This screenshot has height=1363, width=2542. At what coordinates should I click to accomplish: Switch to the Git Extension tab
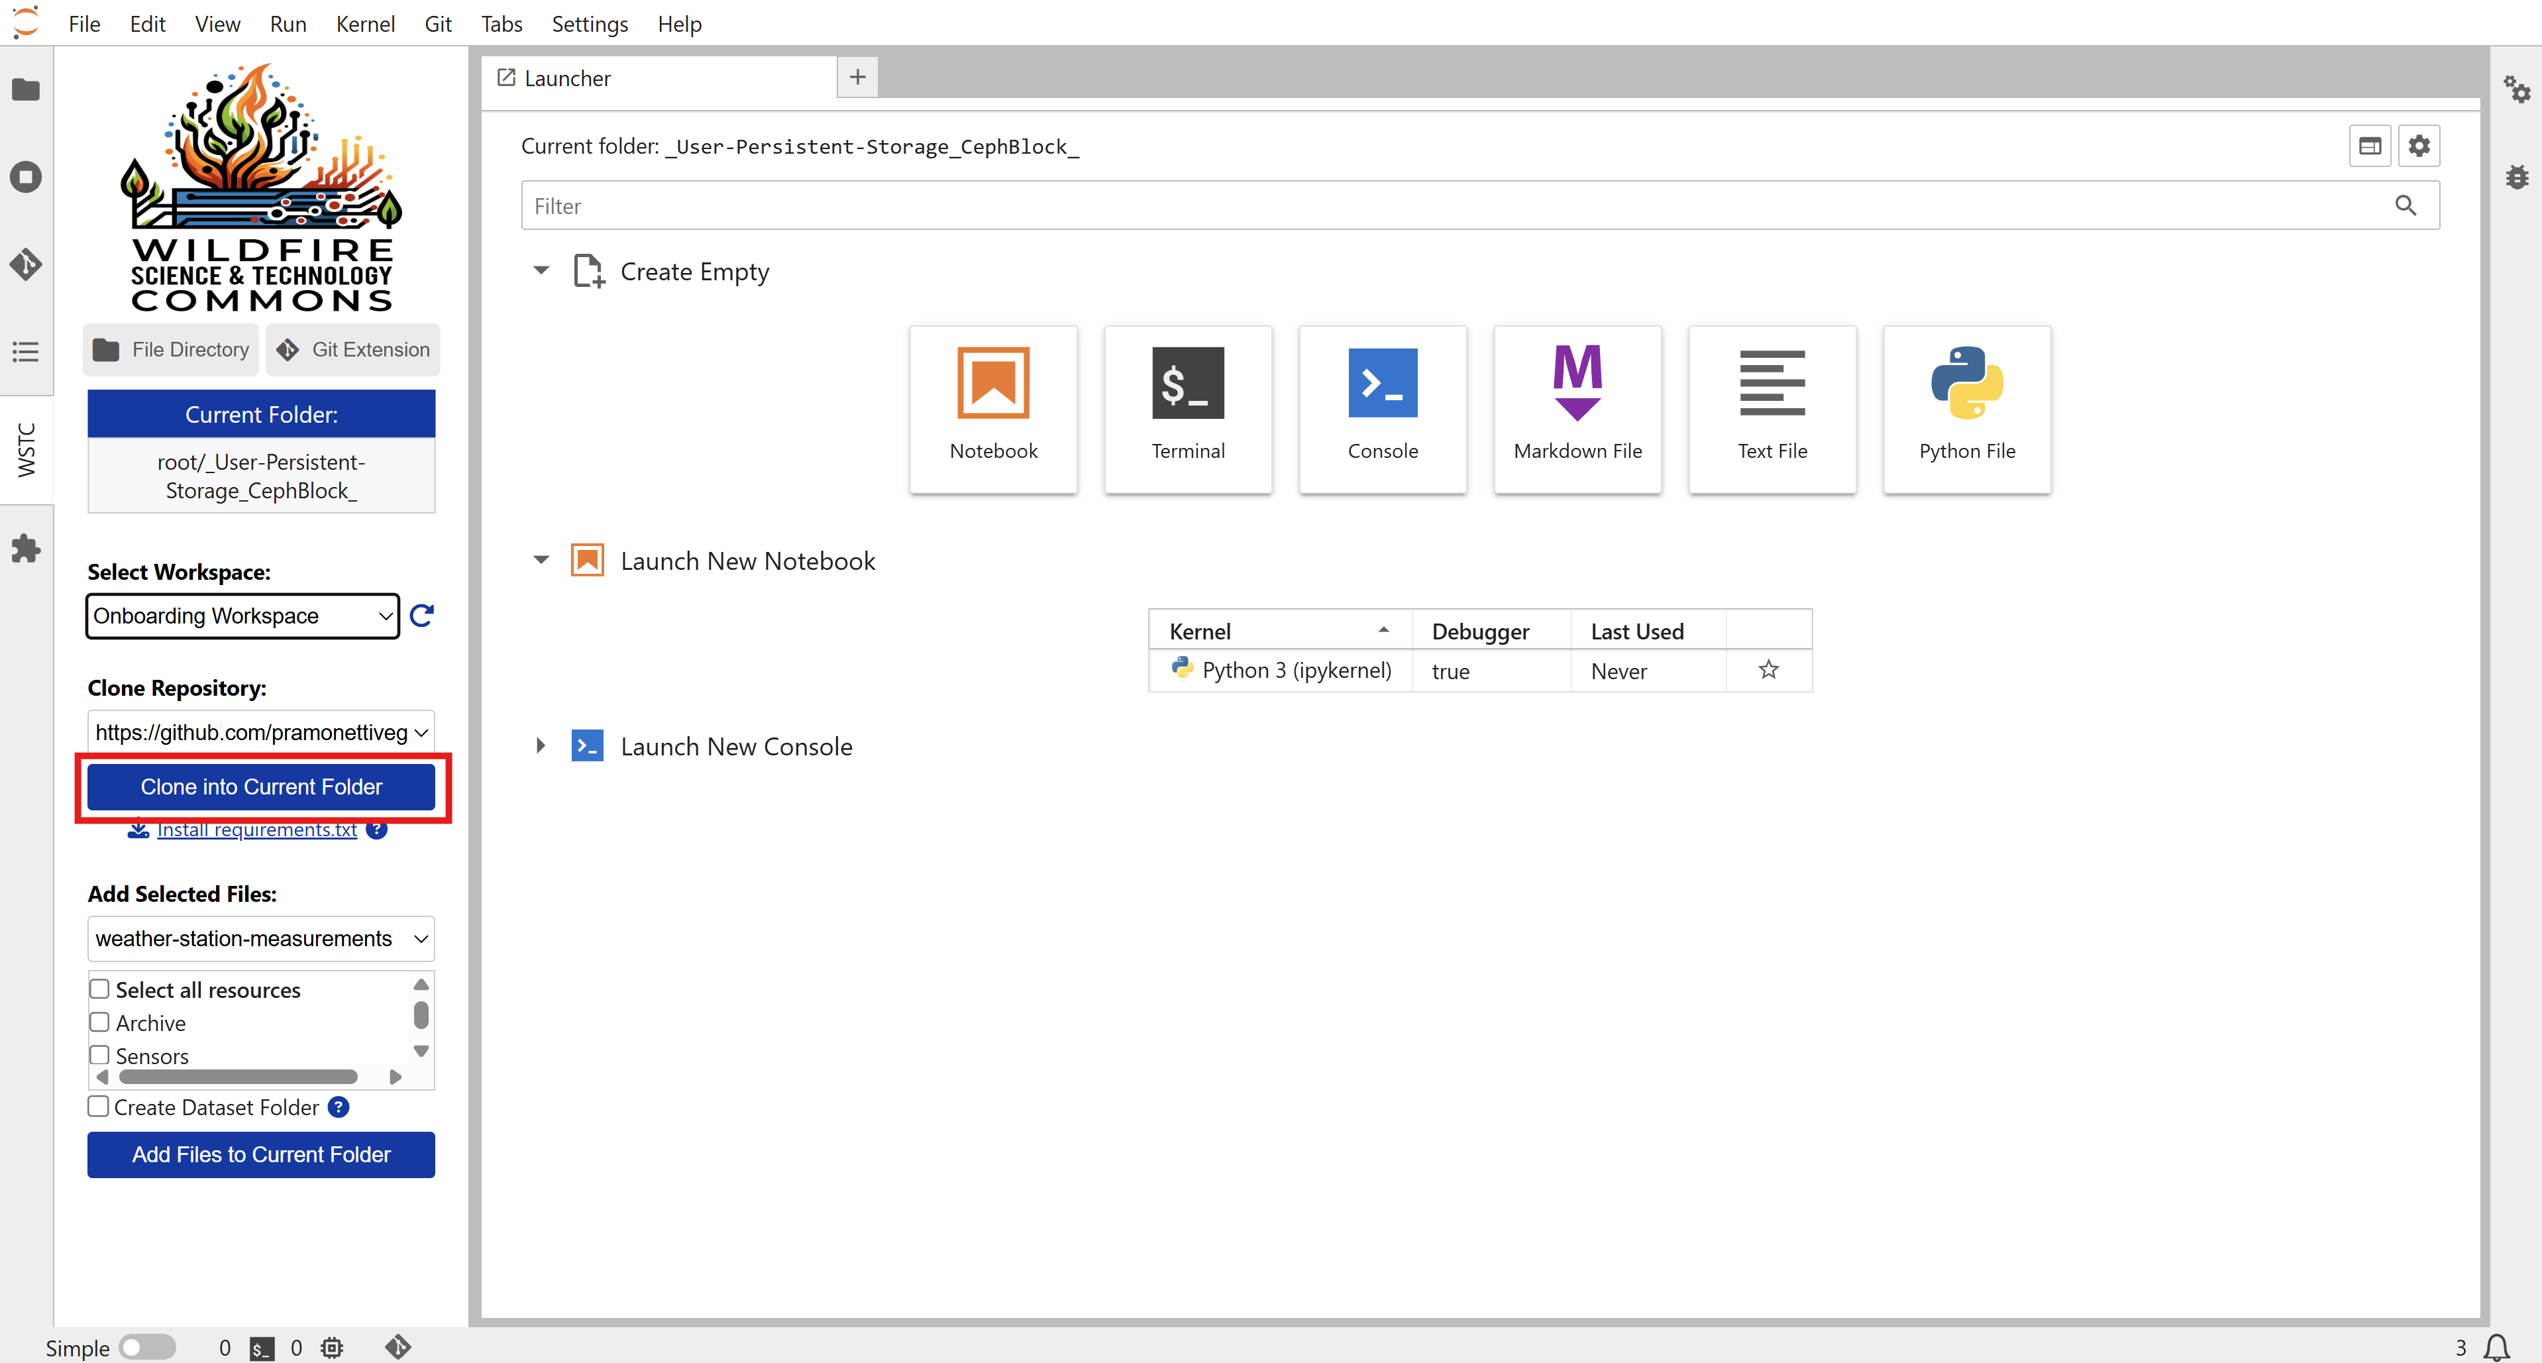[x=352, y=349]
